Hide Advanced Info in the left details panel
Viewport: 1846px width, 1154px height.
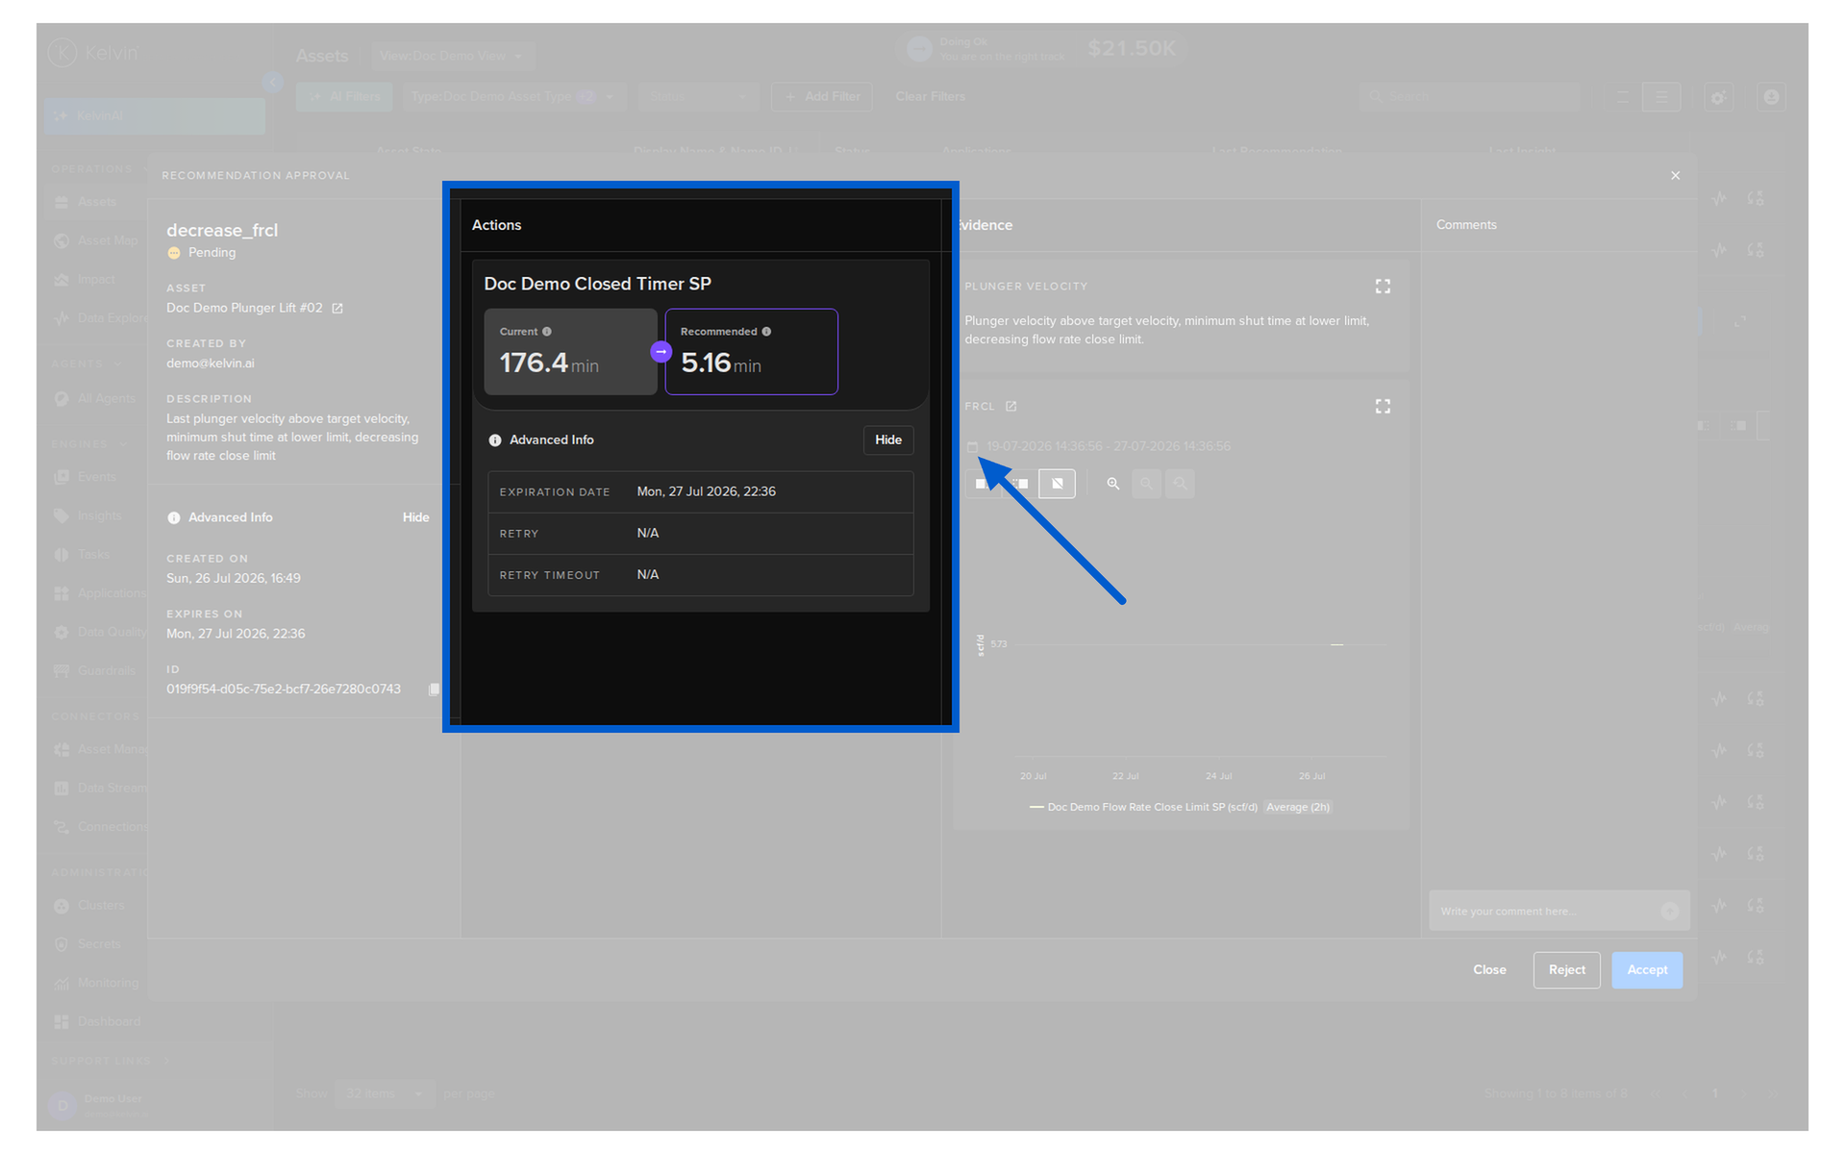(415, 517)
